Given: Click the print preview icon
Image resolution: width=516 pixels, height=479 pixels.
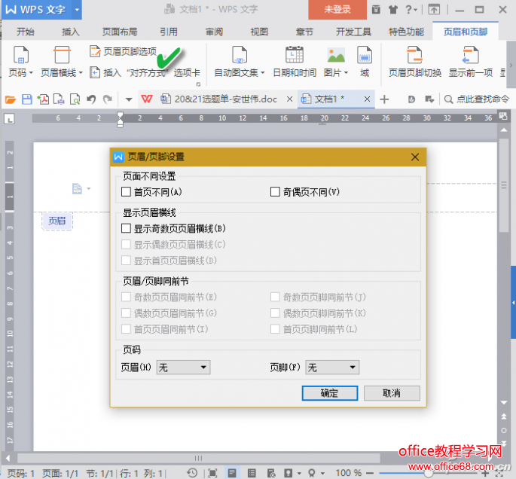Looking at the screenshot, I should 75,99.
